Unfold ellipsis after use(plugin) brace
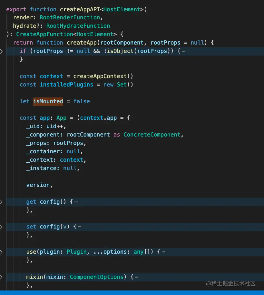The height and width of the screenshot is (295, 264). click(163, 252)
